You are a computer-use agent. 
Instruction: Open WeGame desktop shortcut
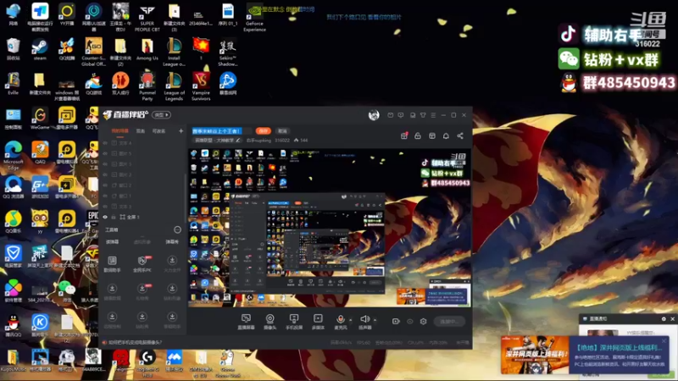[x=40, y=119]
